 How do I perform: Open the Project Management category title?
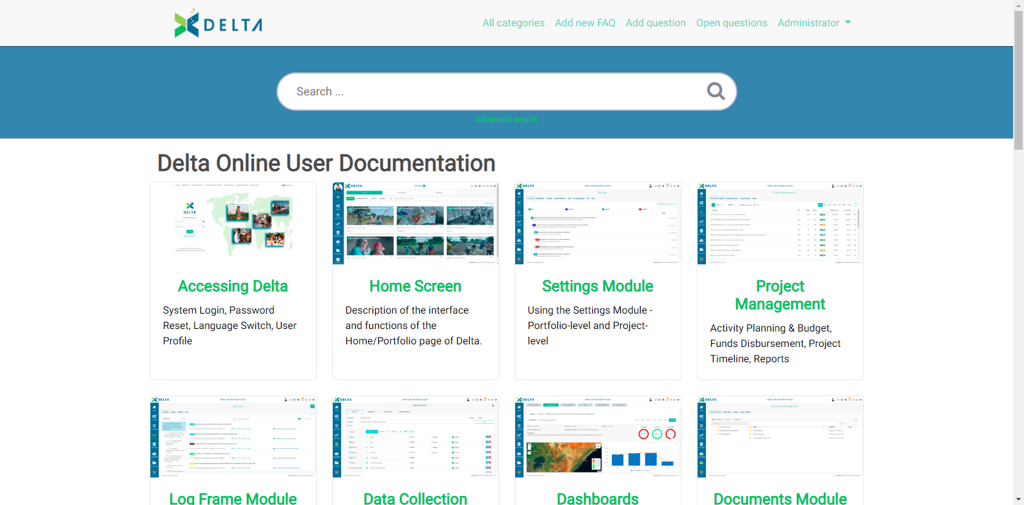780,295
